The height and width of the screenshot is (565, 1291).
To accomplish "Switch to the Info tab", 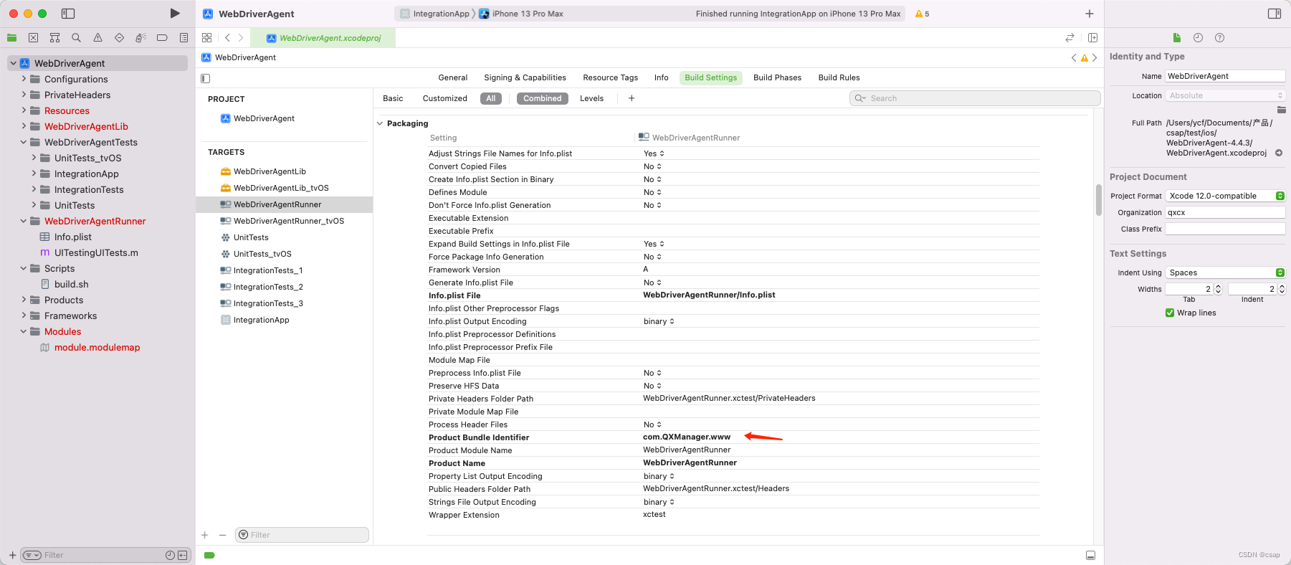I will coord(661,77).
